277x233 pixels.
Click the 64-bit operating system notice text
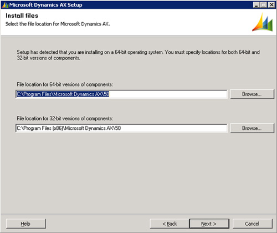[x=138, y=55]
